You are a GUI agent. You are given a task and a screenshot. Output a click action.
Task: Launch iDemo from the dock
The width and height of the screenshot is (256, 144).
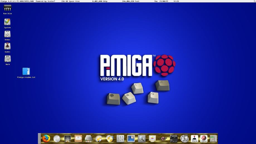click(x=204, y=139)
